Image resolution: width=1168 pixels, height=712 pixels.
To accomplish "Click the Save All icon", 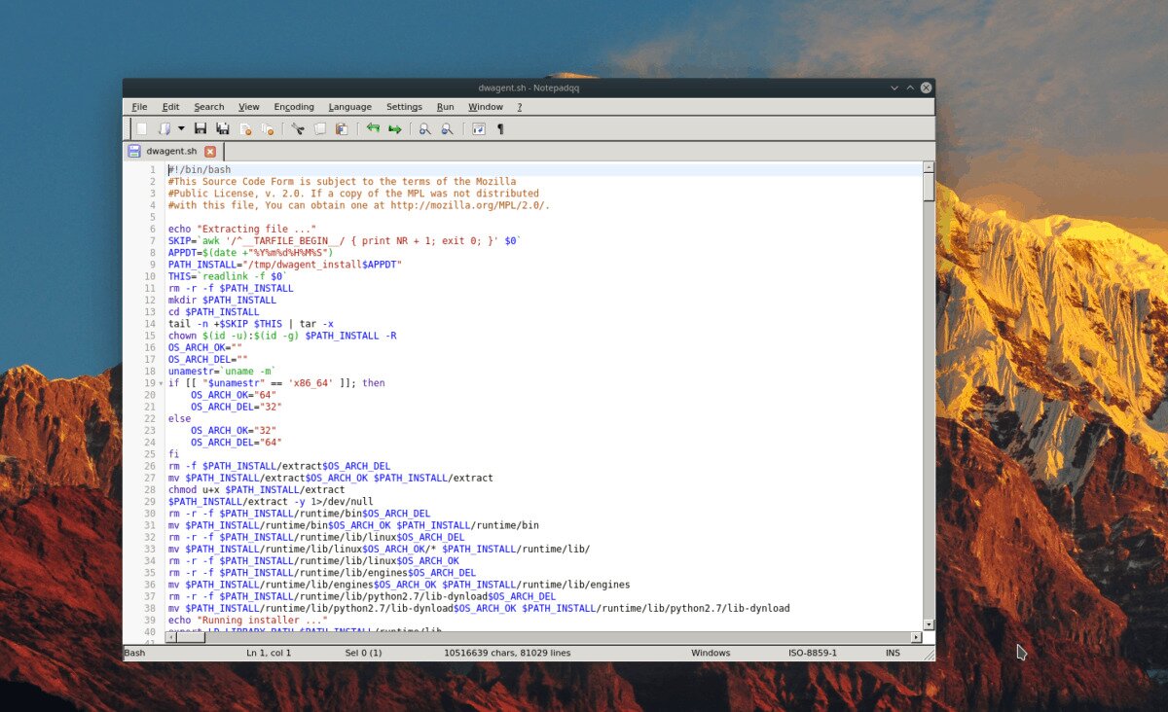I will pyautogui.click(x=223, y=128).
